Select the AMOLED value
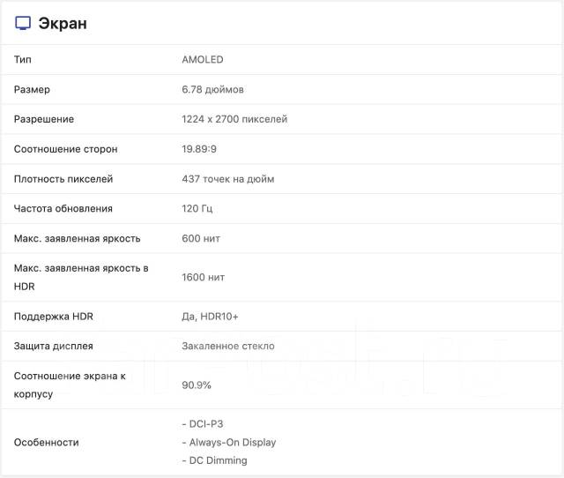This screenshot has width=564, height=478. click(x=203, y=59)
